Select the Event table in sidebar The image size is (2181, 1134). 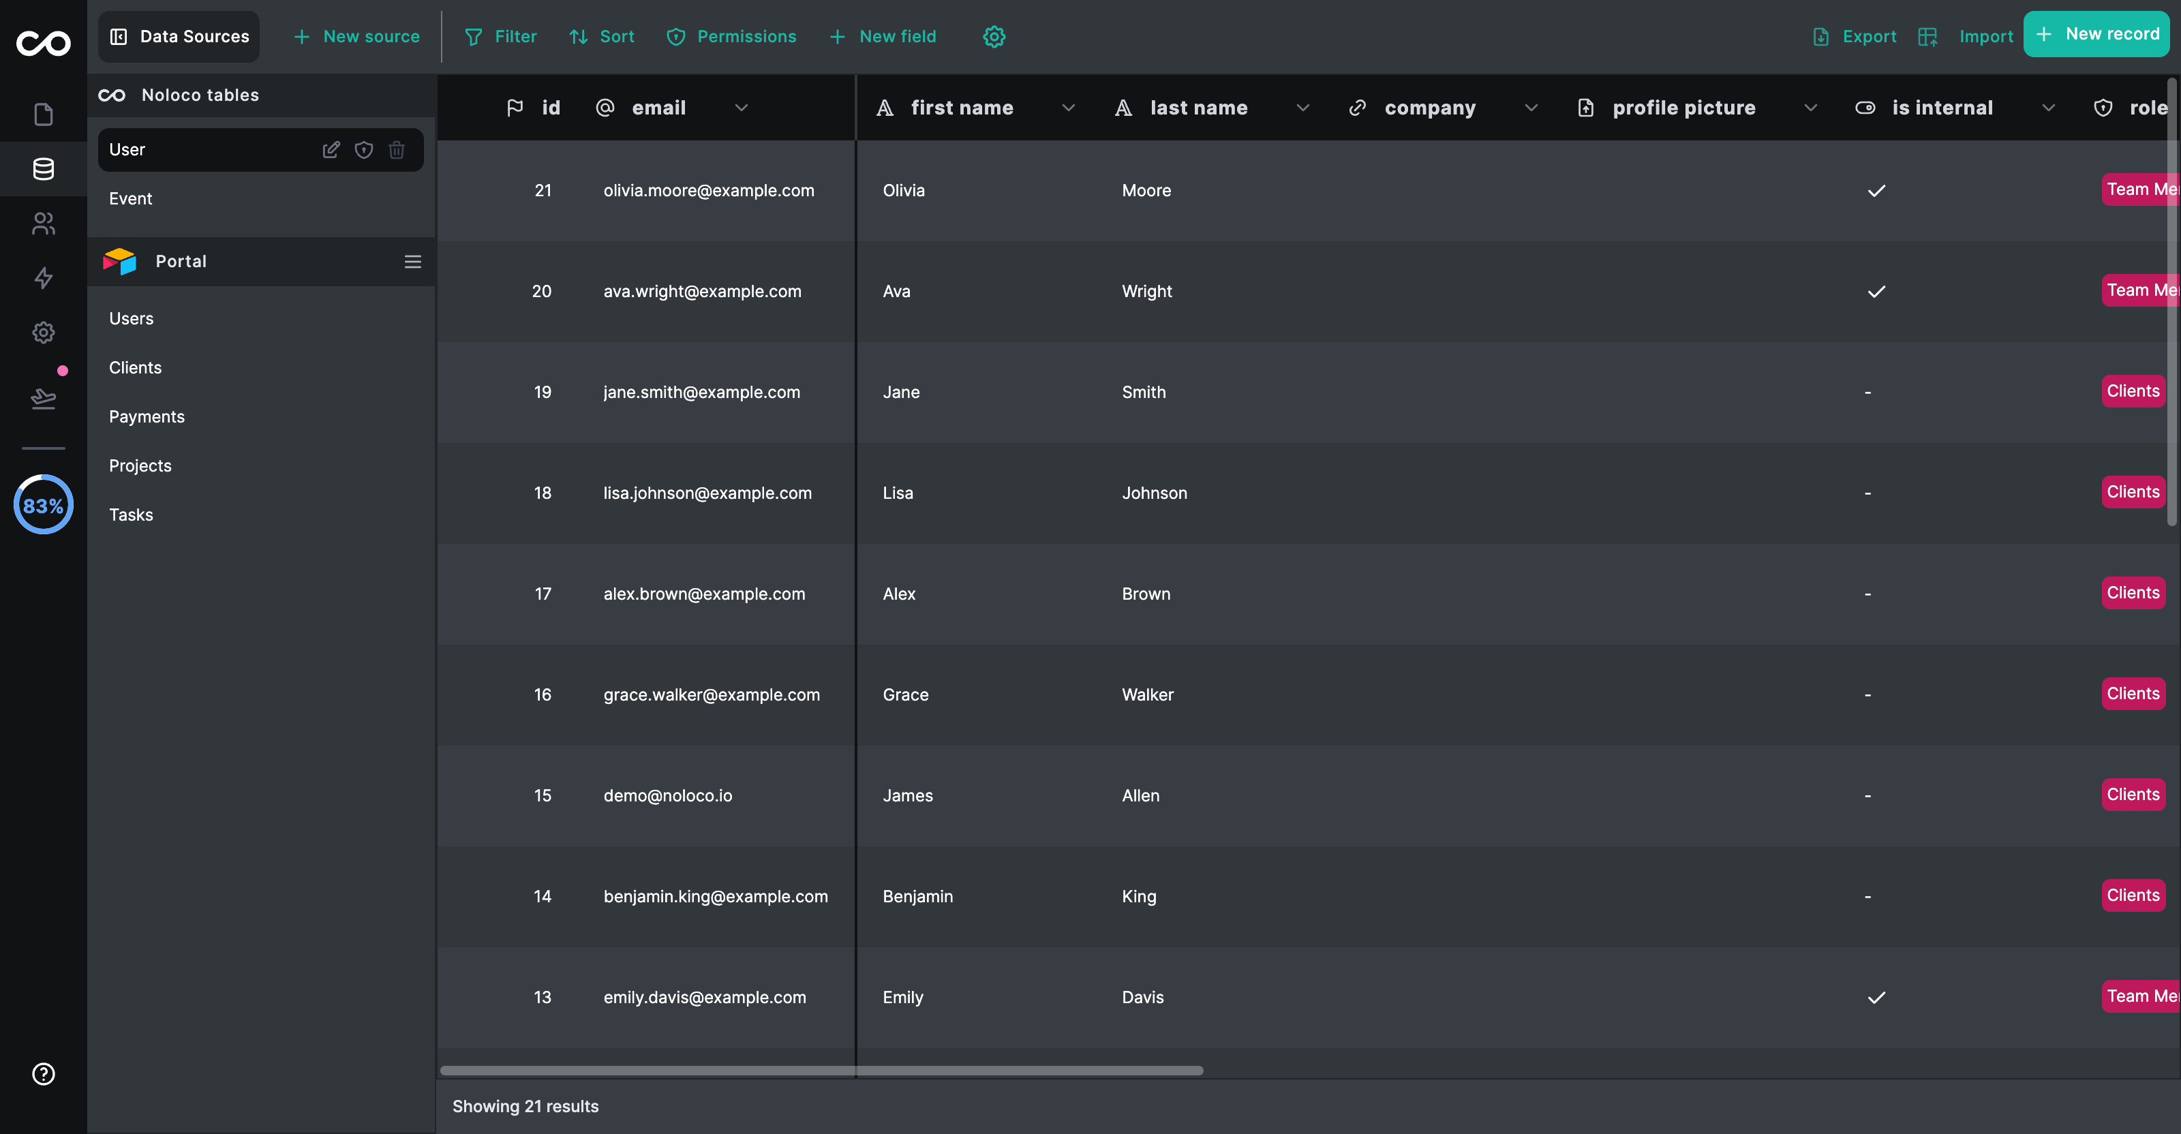[130, 199]
